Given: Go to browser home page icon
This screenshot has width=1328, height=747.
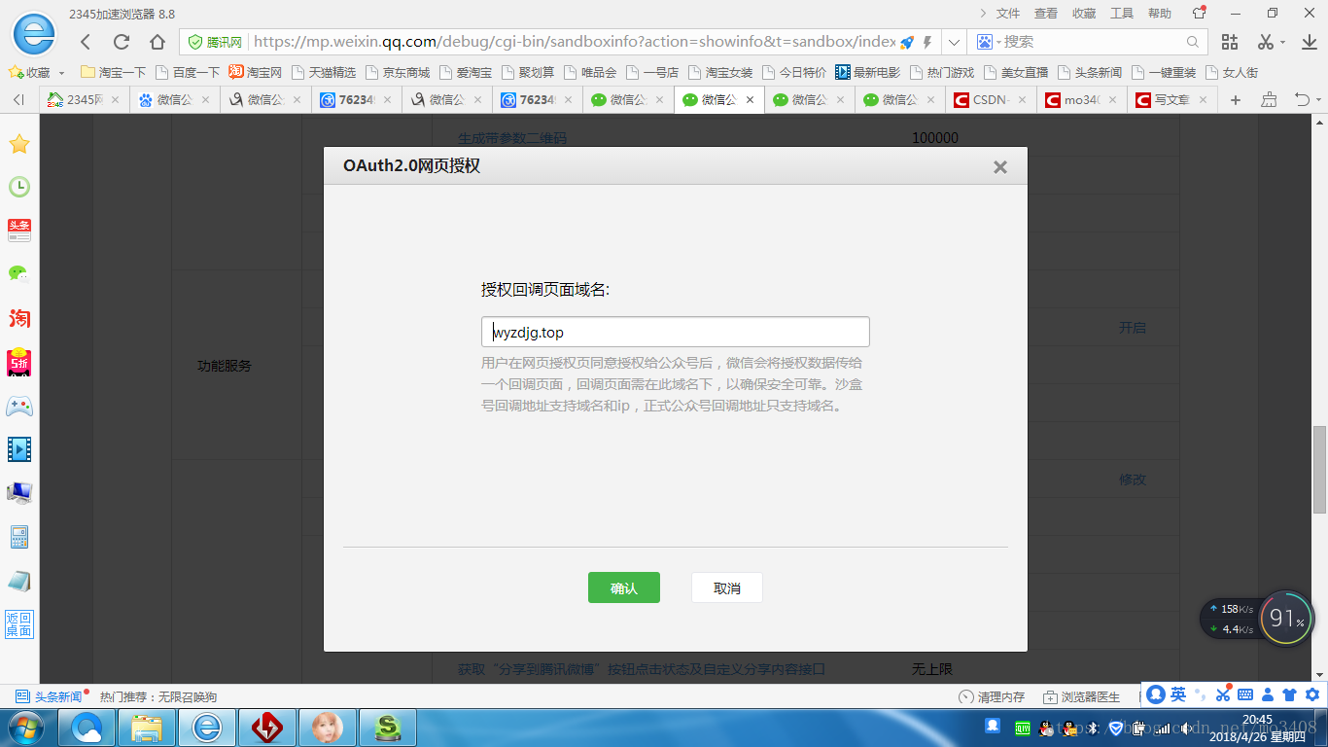Looking at the screenshot, I should coord(157,42).
